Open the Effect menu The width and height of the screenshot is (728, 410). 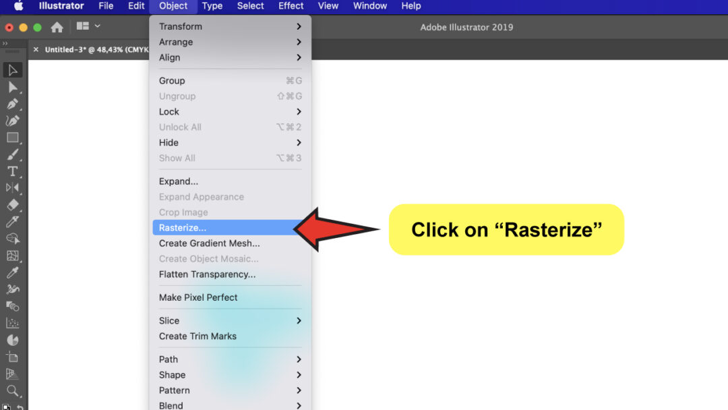(x=291, y=6)
